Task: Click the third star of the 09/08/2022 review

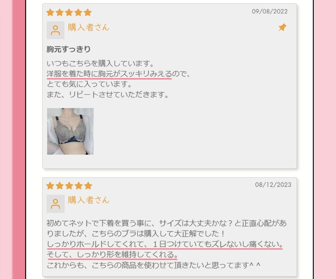Action: (x=69, y=13)
